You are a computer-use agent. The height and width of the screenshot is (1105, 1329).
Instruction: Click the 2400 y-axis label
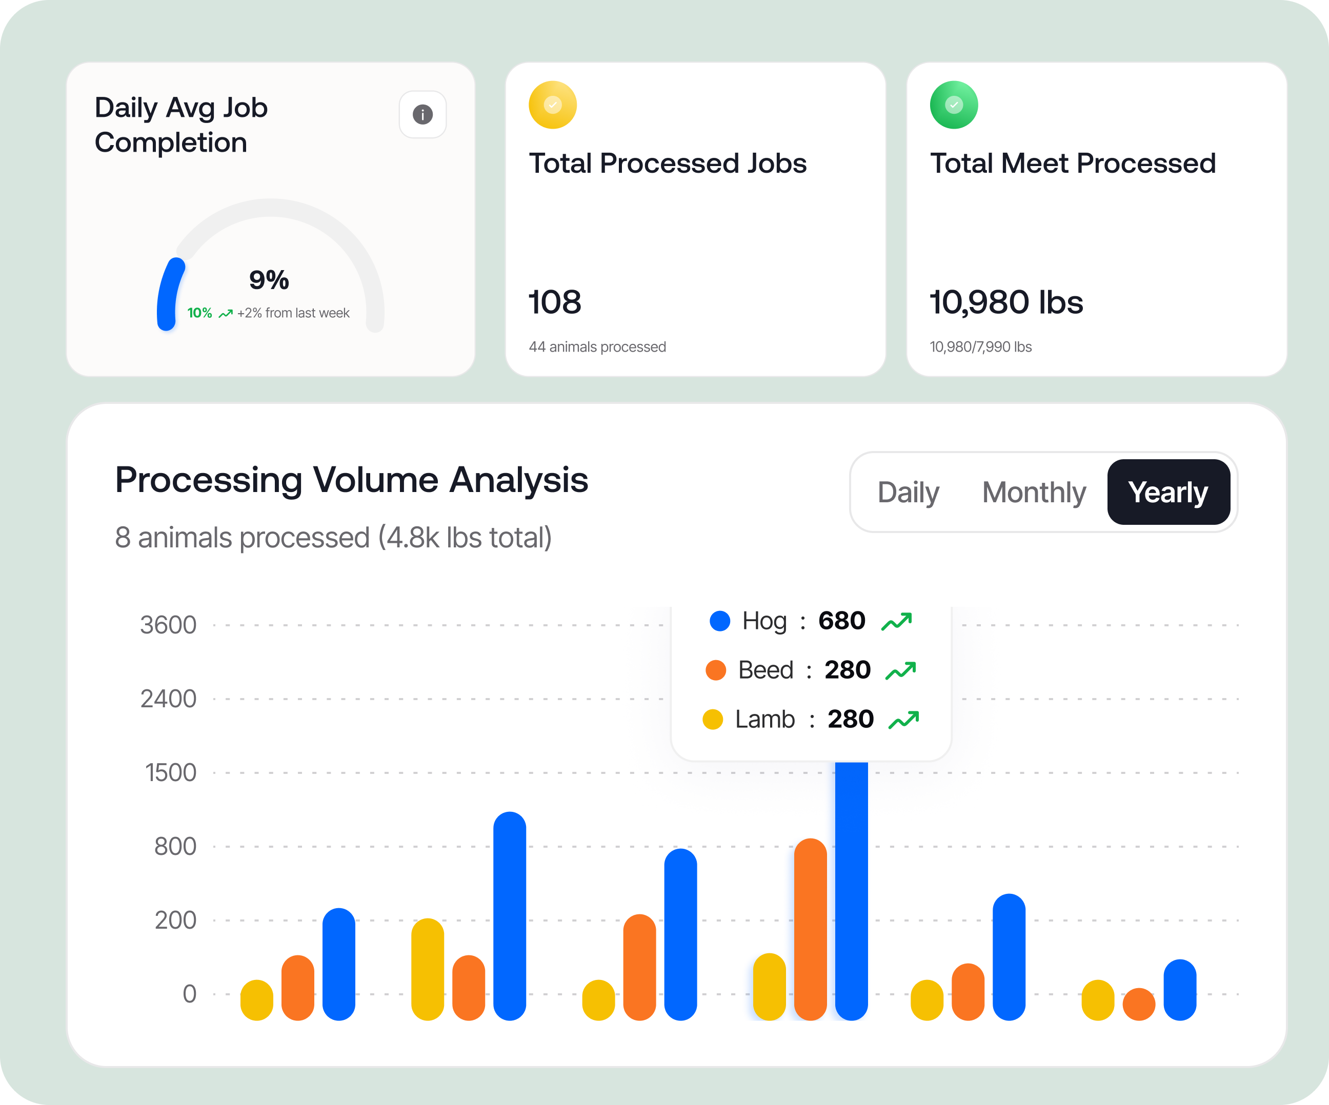coord(168,699)
